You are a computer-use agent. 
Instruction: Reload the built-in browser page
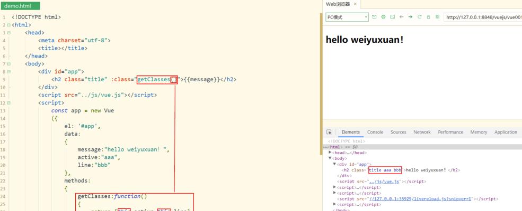420,17
